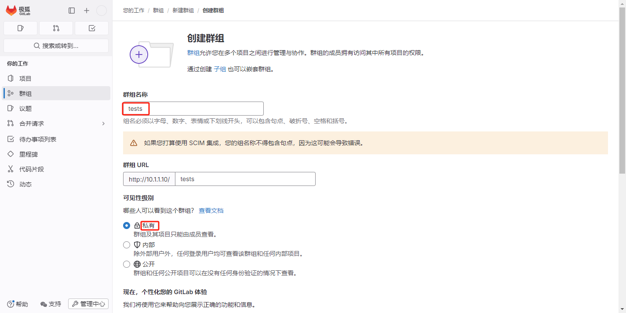Open the issues shortcut icon button
The height and width of the screenshot is (313, 626).
point(20,28)
